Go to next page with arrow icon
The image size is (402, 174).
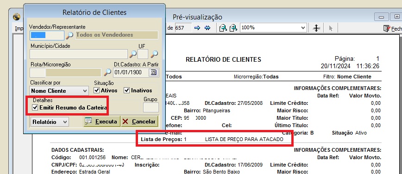pyautogui.click(x=197, y=28)
